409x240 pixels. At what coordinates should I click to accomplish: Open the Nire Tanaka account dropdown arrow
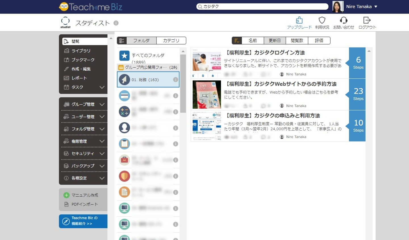pos(376,7)
